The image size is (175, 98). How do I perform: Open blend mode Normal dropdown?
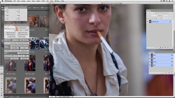152,16
